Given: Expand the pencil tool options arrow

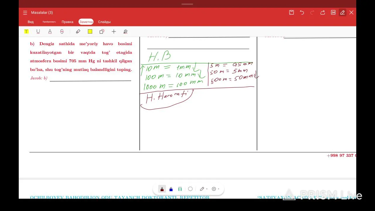Looking at the screenshot, I should click(207, 189).
